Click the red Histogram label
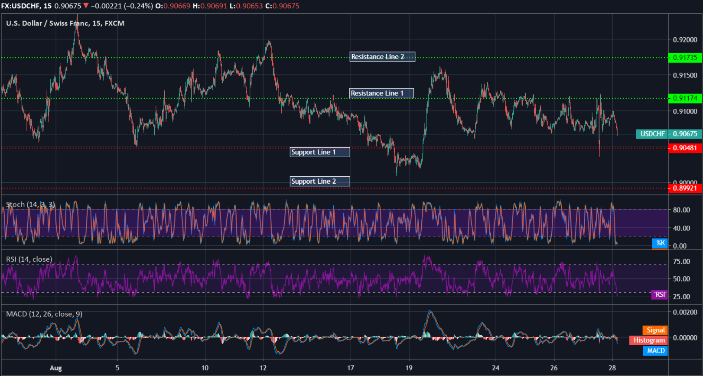Viewport: 703px width, 376px height. point(649,340)
